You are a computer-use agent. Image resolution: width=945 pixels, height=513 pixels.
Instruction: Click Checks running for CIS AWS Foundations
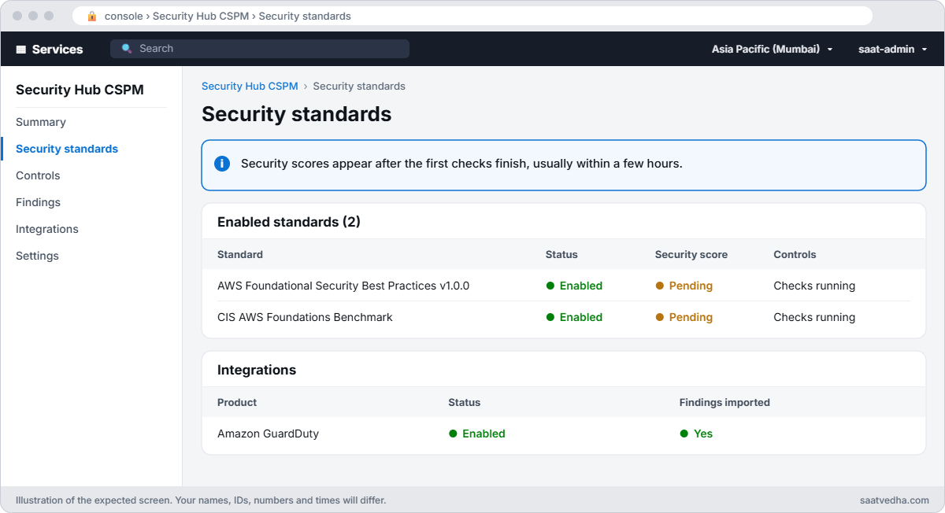[814, 317]
